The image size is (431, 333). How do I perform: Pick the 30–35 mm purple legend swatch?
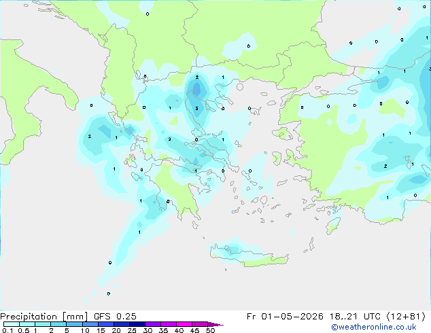coord(153,324)
